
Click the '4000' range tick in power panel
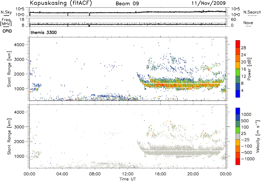click(19, 45)
